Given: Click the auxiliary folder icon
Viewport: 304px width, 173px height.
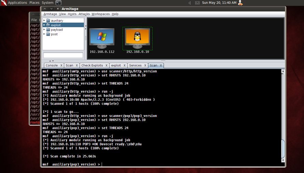Looking at the screenshot, I should [x=48, y=20].
